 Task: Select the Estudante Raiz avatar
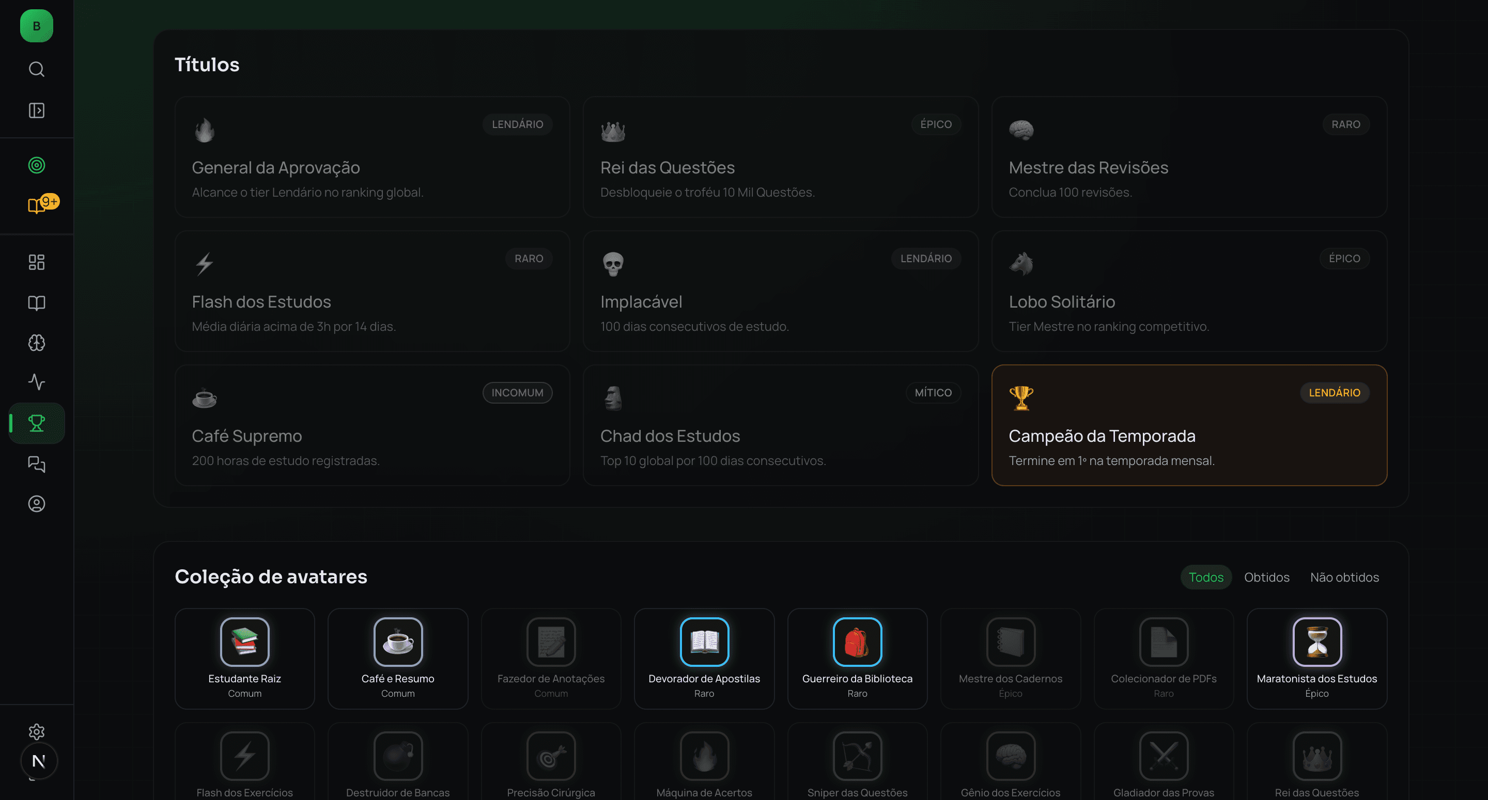pyautogui.click(x=245, y=659)
